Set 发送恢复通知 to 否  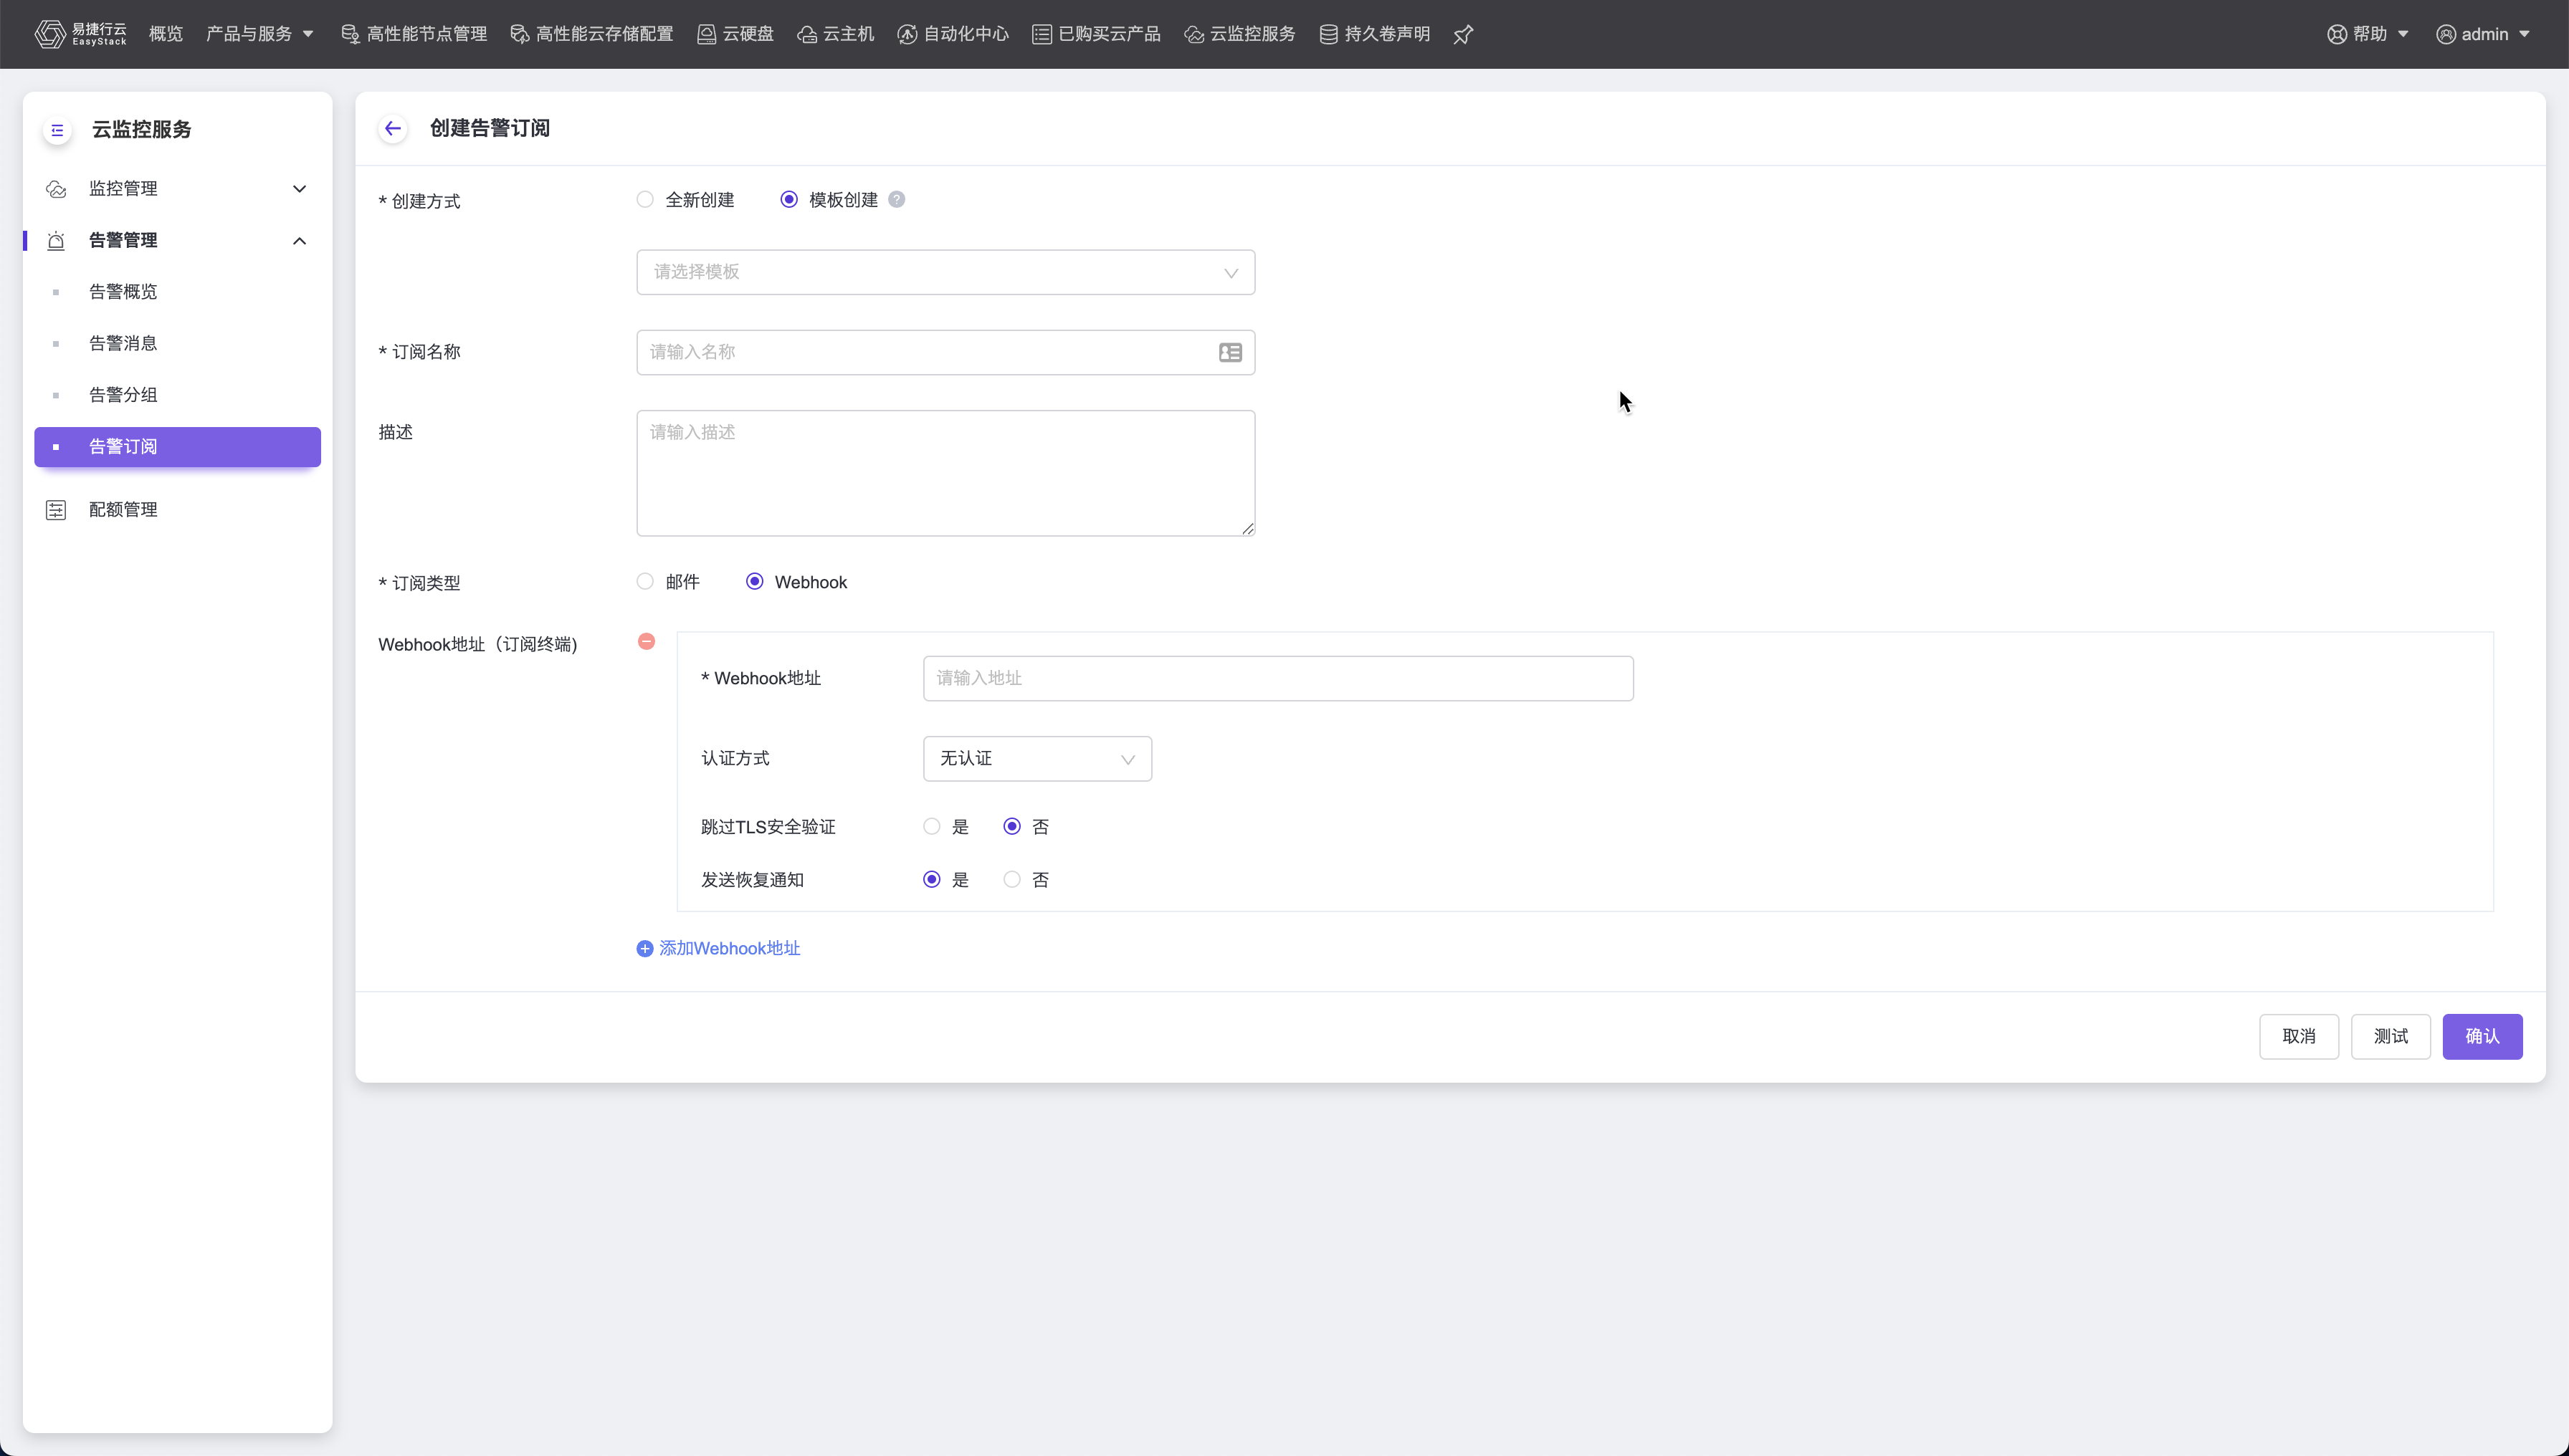(1011, 879)
